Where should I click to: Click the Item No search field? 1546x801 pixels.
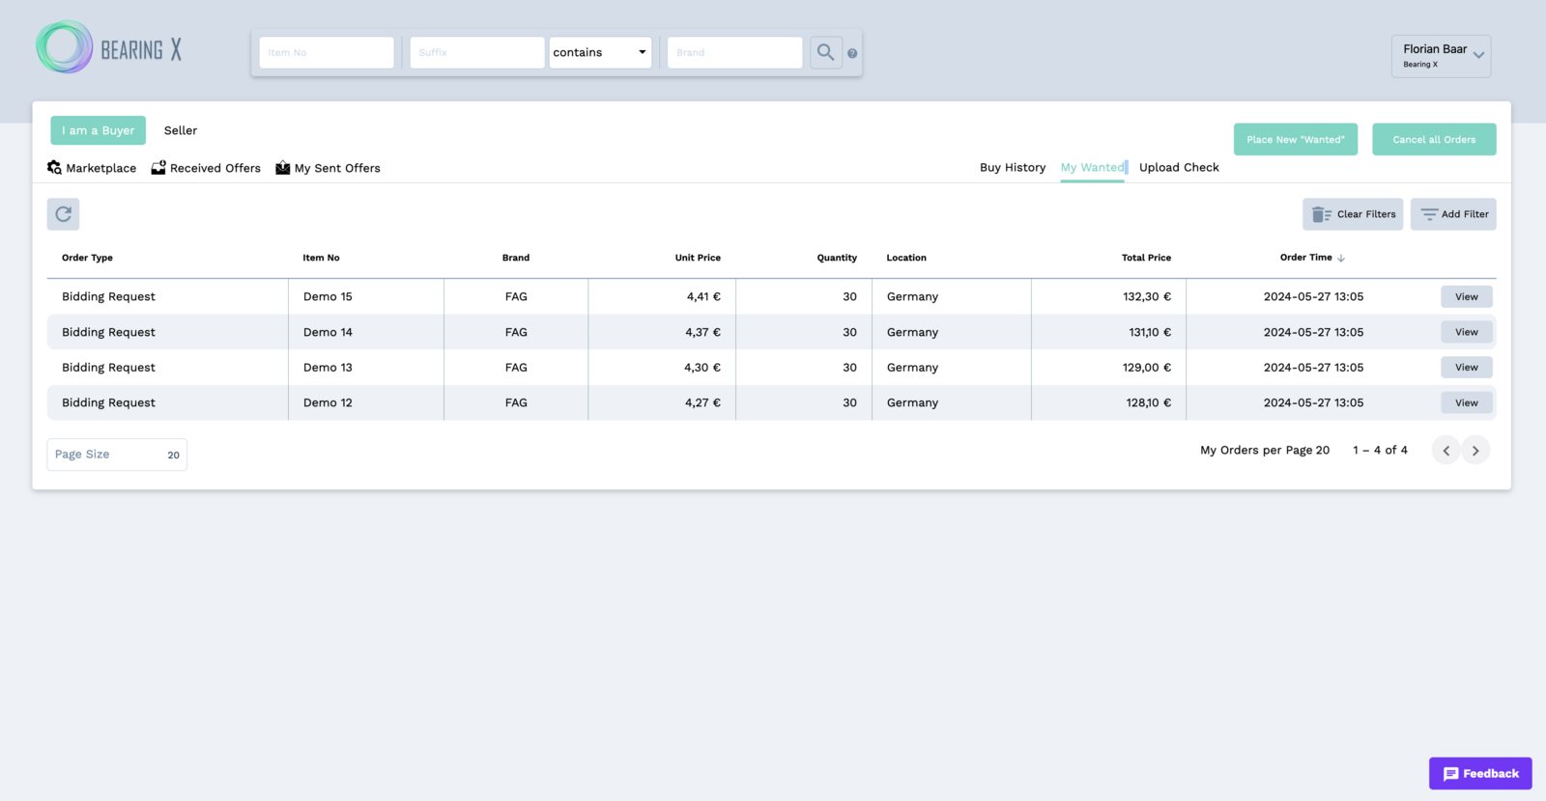[x=327, y=52]
